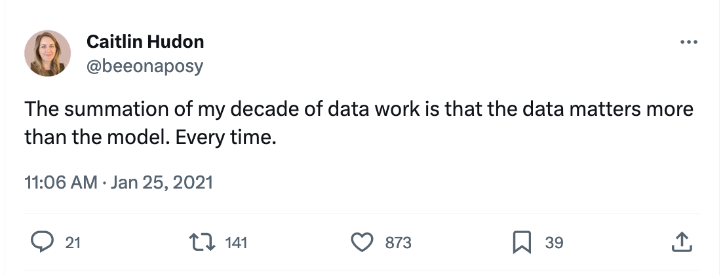Click the 11:06 AM time text
The height and width of the screenshot is (275, 725).
[x=60, y=182]
